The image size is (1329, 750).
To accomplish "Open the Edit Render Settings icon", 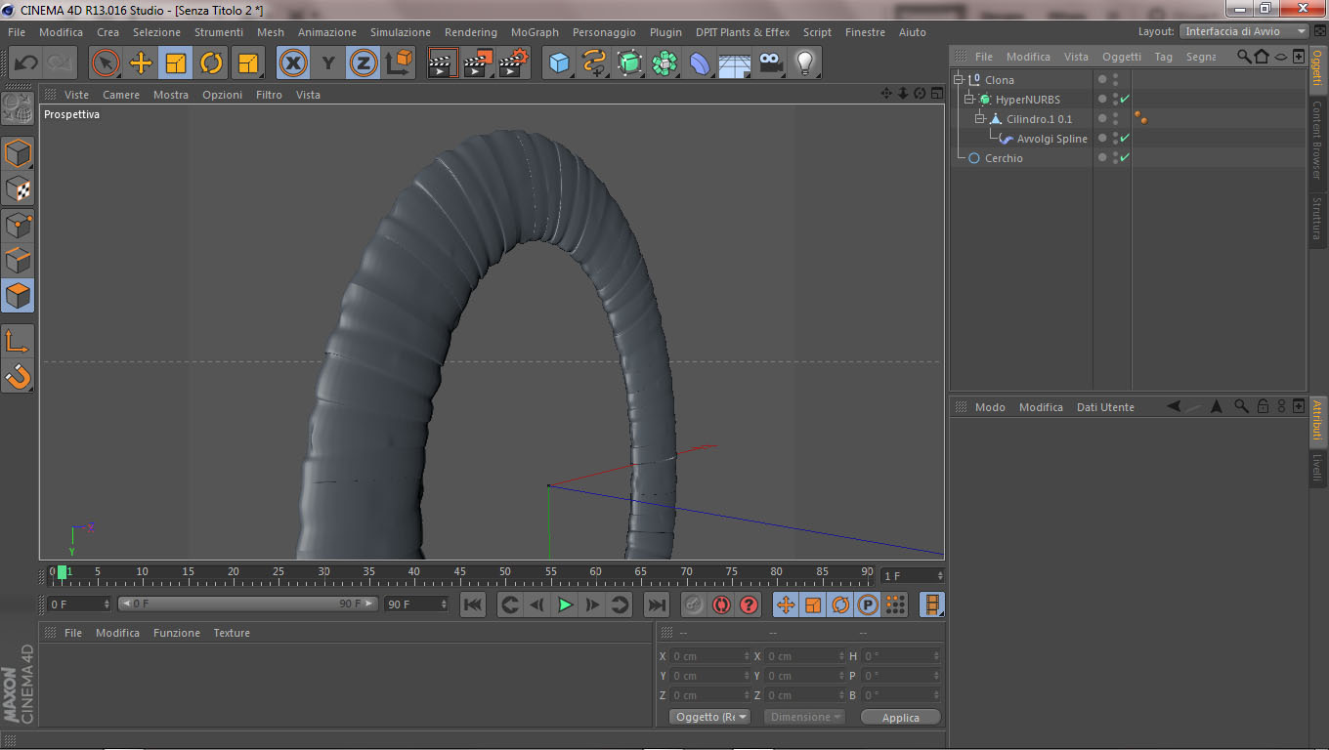I will pos(513,63).
